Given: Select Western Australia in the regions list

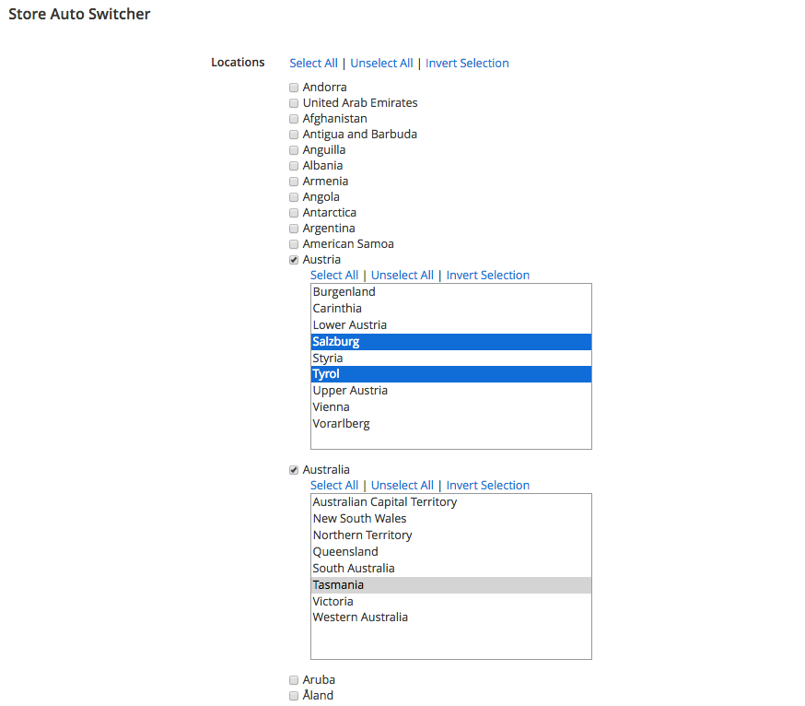Looking at the screenshot, I should coord(451,618).
